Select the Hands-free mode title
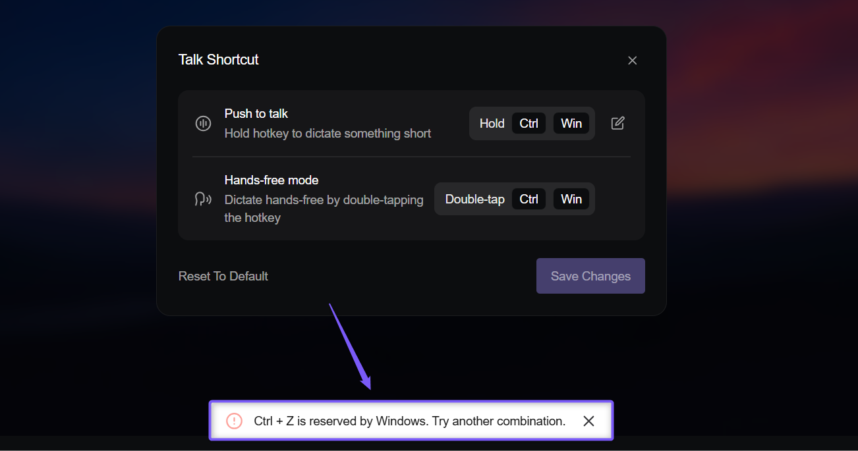 tap(272, 180)
